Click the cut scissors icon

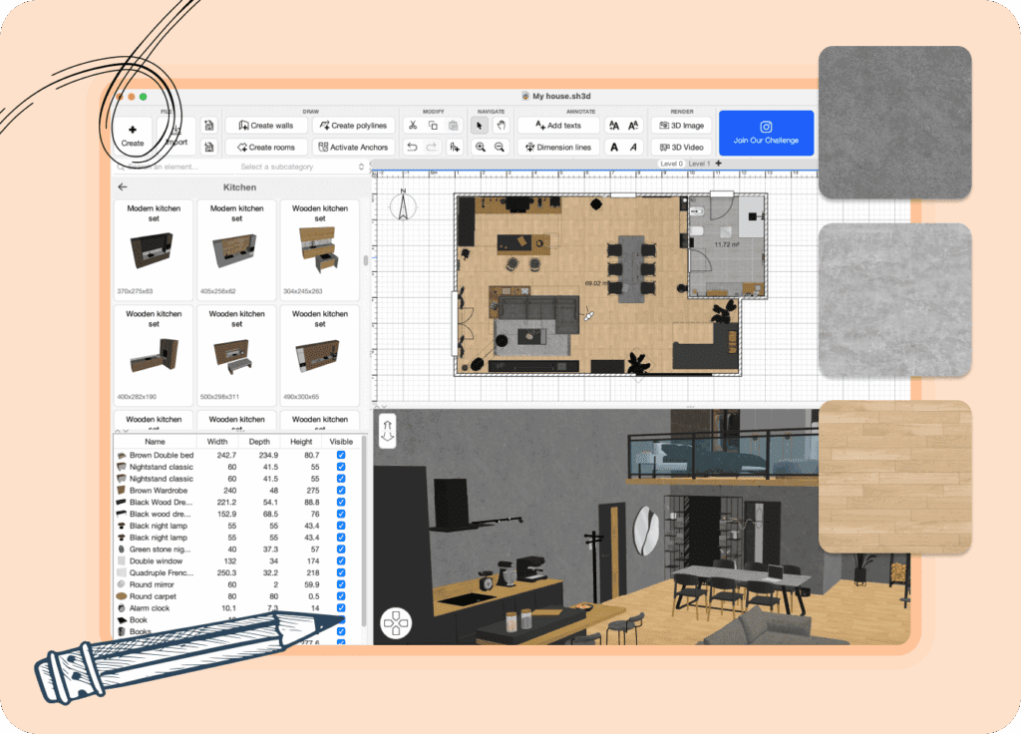412,126
